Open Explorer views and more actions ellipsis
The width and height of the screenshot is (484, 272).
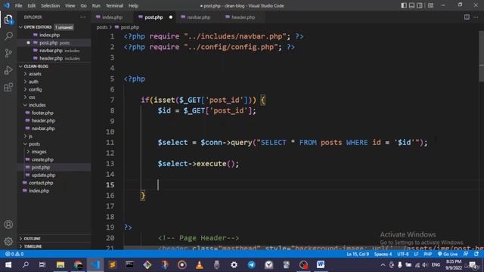tap(82, 17)
